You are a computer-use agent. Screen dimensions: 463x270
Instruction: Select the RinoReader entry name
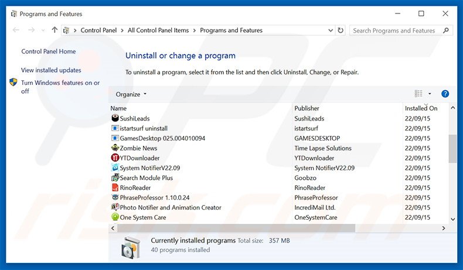click(x=135, y=187)
